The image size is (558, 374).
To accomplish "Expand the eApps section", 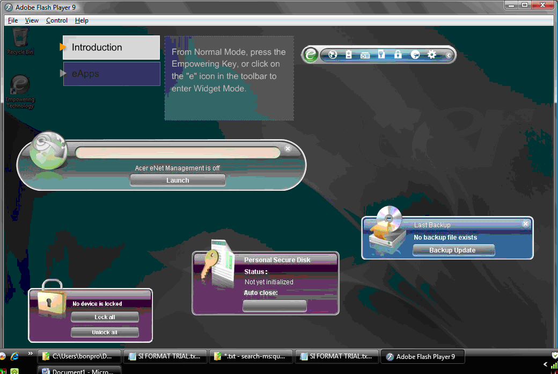I will click(x=111, y=74).
